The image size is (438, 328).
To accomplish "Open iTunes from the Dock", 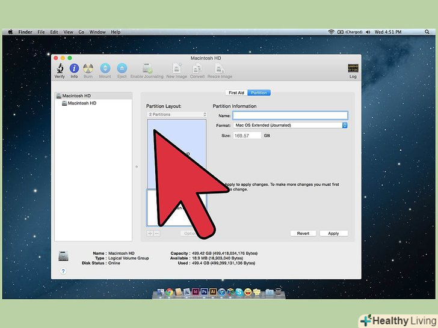I will pos(221,292).
